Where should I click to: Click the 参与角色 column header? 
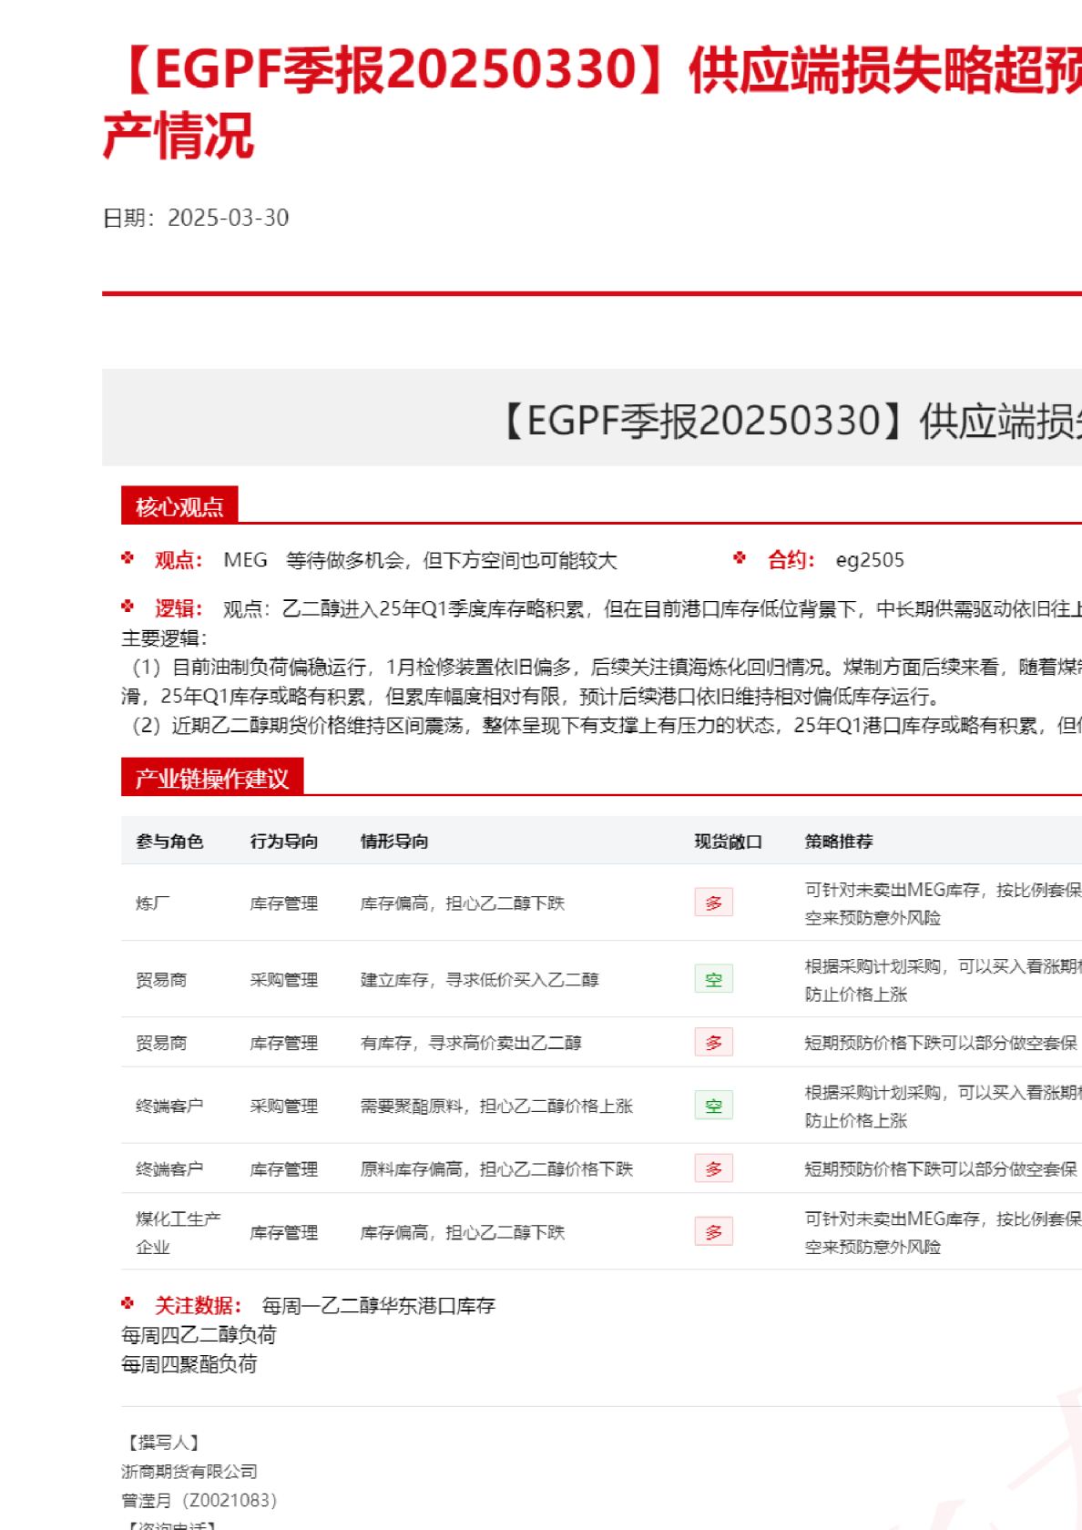click(169, 841)
